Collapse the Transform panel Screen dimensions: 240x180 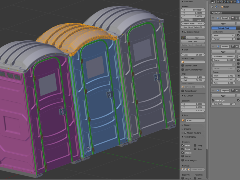(x=182, y=1)
